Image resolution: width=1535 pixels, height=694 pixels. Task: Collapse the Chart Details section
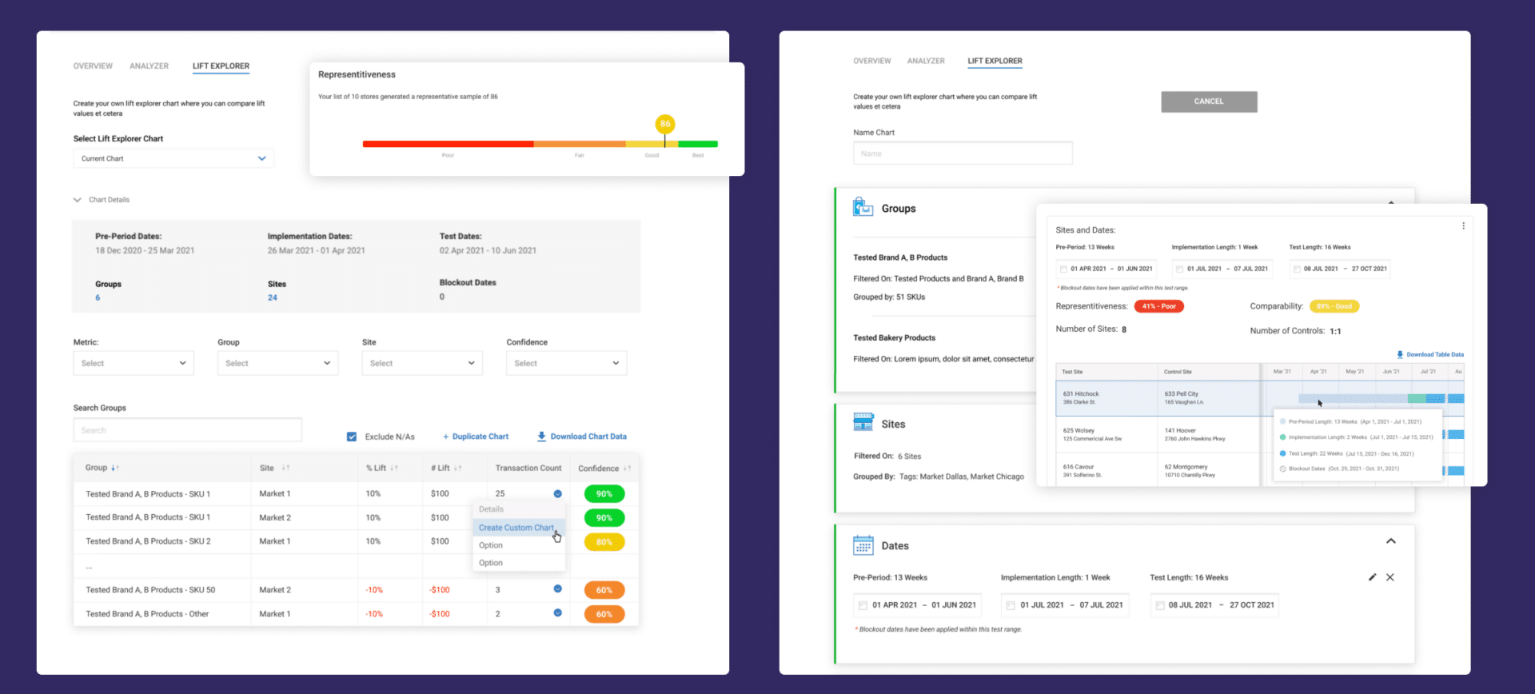pyautogui.click(x=78, y=200)
